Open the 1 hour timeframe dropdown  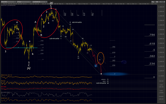tap(24, 2)
